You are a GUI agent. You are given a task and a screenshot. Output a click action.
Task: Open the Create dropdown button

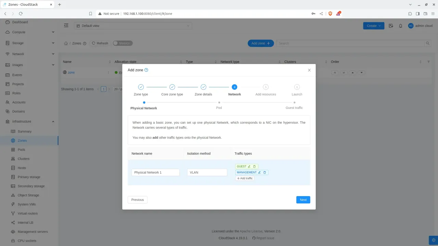374,26
